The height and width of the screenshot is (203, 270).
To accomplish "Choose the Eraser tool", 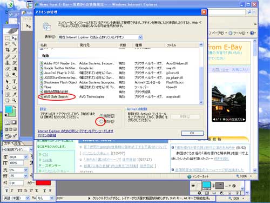I will (8, 69).
